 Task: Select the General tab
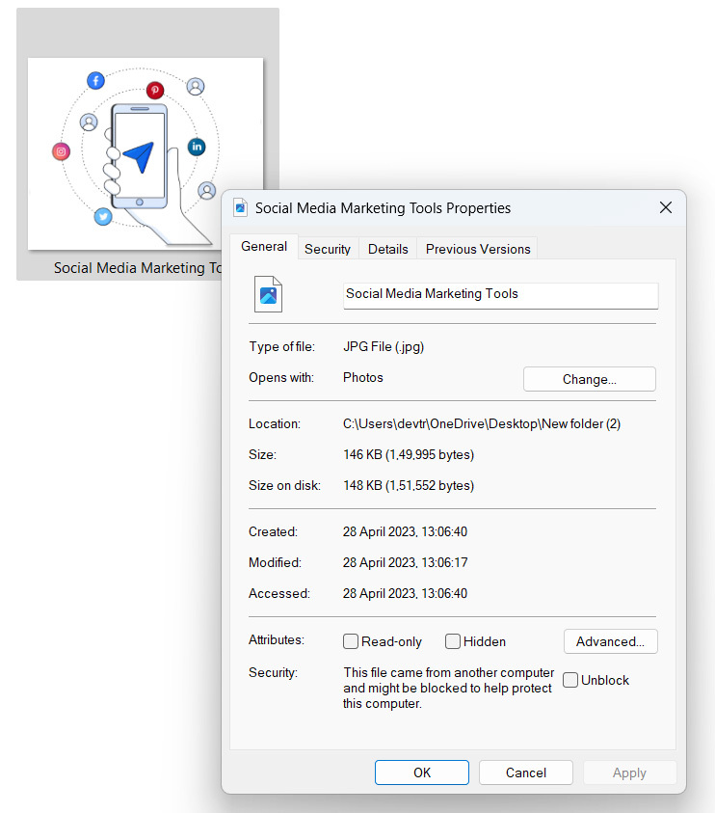(x=264, y=247)
